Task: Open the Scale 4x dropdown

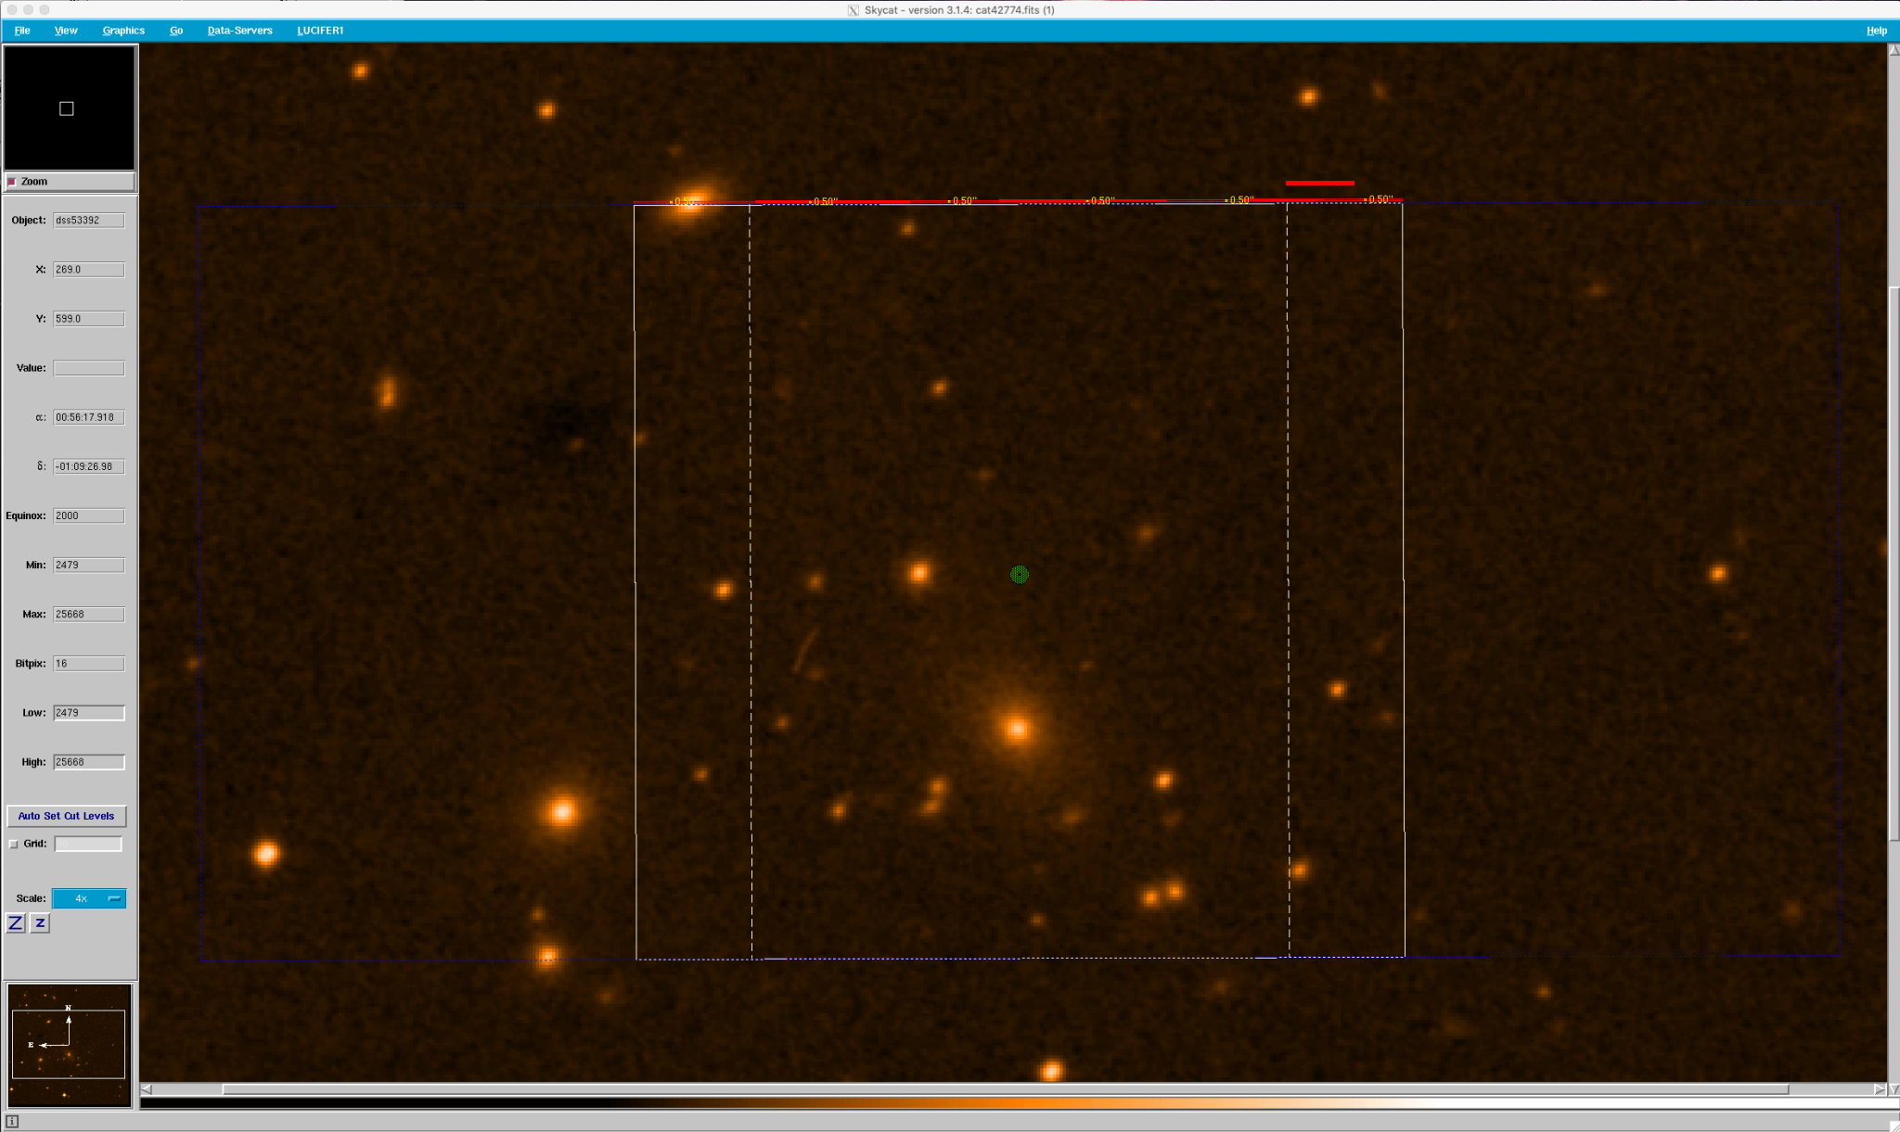Action: (x=89, y=898)
